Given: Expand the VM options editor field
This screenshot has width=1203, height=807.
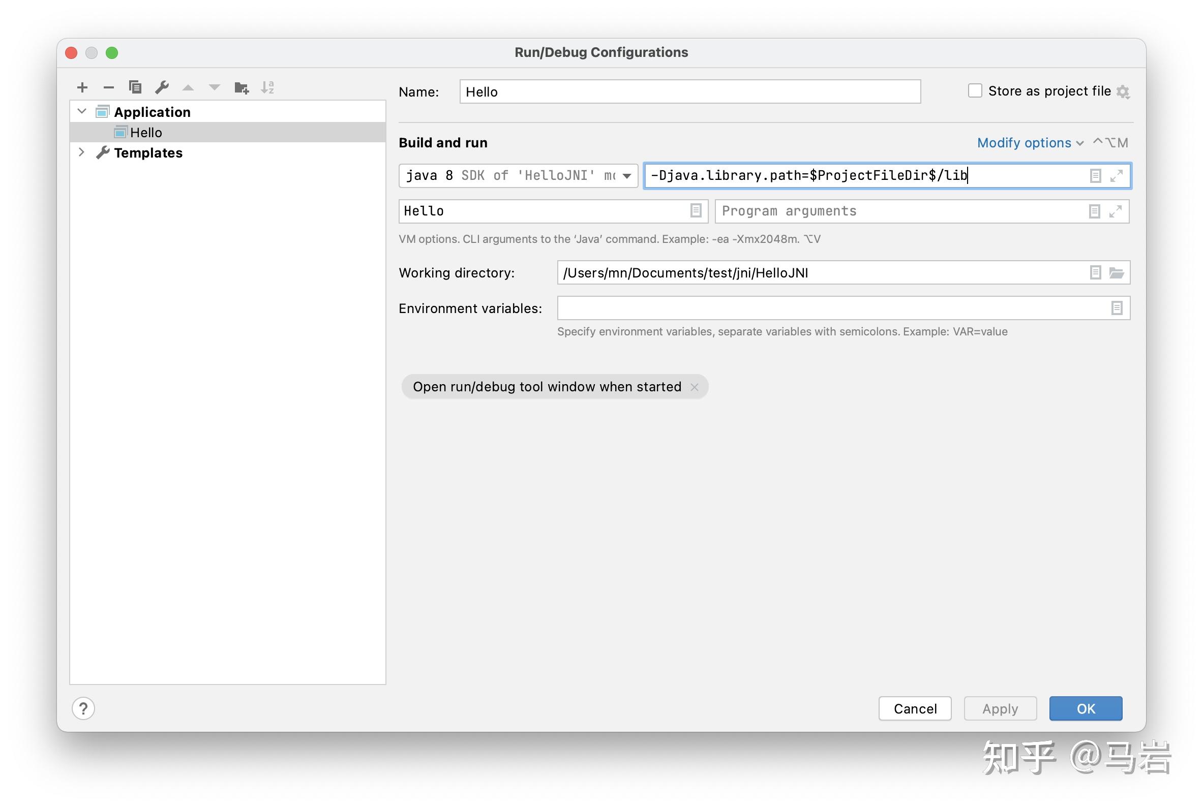Looking at the screenshot, I should pos(1117,175).
